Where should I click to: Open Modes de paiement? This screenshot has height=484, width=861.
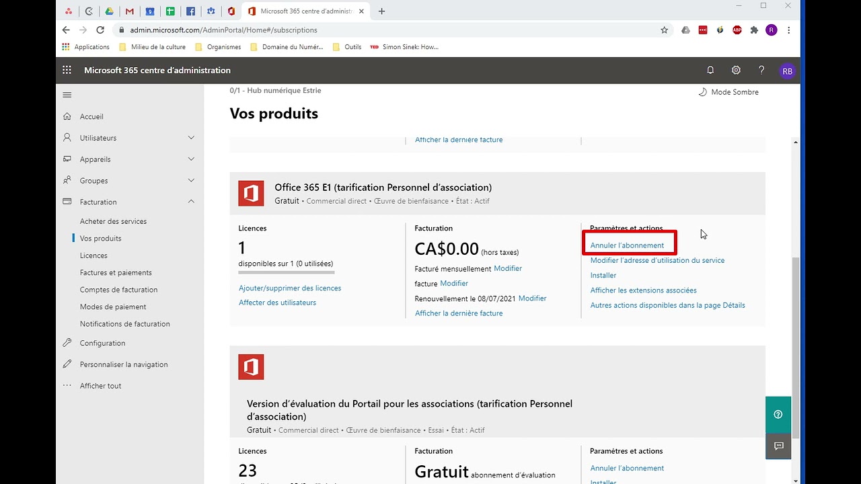point(112,307)
